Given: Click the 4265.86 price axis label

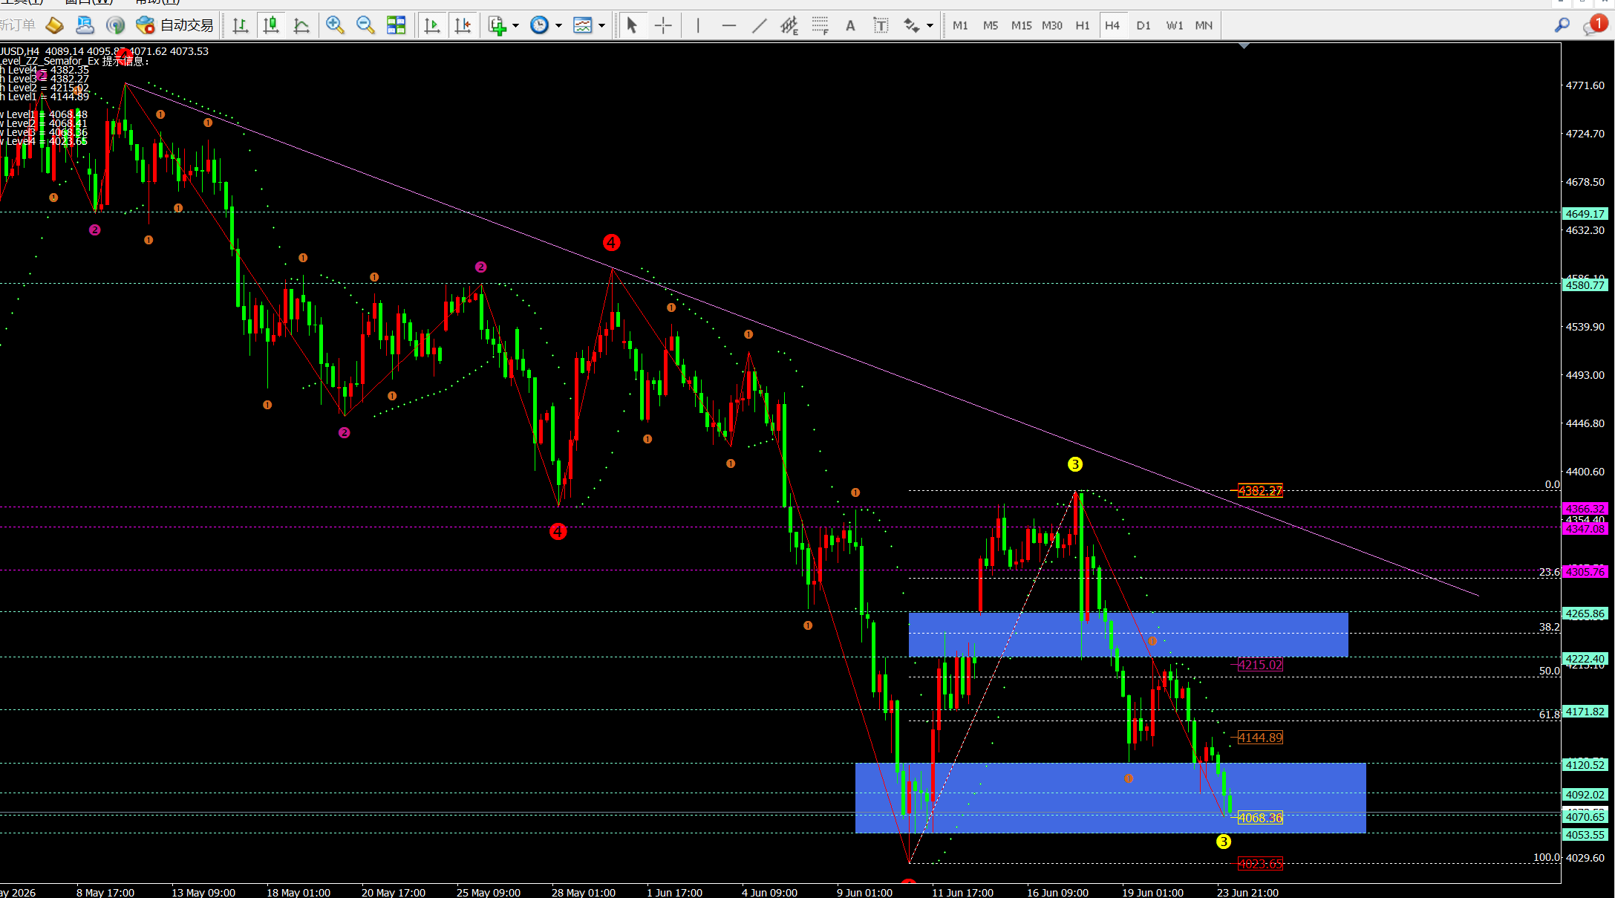Looking at the screenshot, I should click(1585, 614).
